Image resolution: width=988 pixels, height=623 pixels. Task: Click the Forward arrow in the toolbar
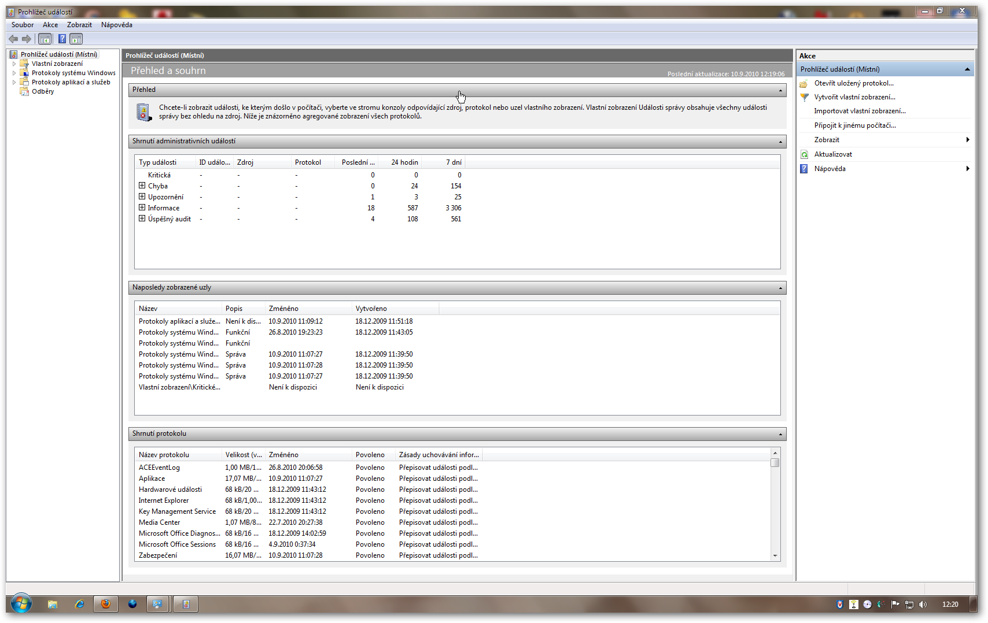(27, 39)
